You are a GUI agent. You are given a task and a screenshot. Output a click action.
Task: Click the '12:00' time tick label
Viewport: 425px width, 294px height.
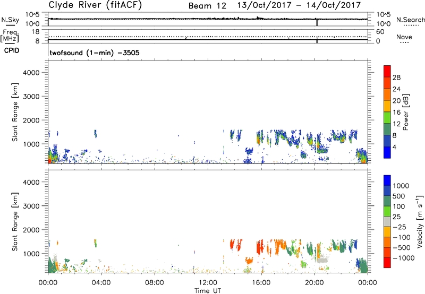point(208,283)
